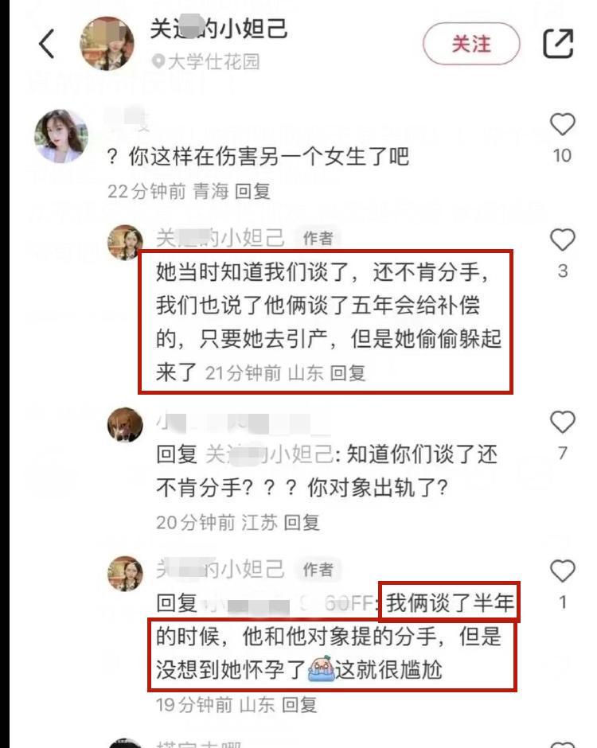Tap the emoji in the last reply
The height and width of the screenshot is (748, 597).
(321, 669)
